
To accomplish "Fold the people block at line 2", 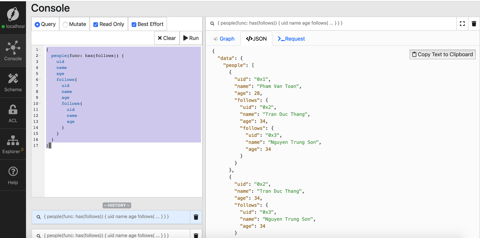I will point(40,56).
